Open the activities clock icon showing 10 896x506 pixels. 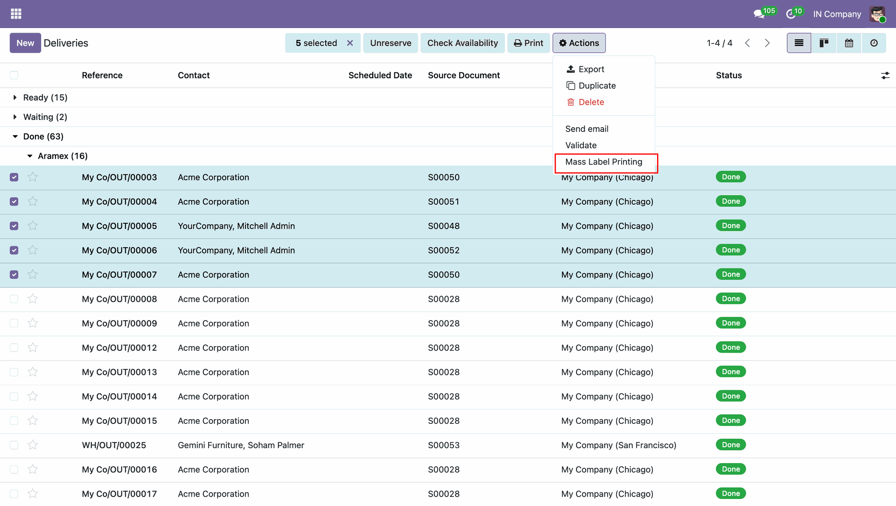(x=791, y=14)
